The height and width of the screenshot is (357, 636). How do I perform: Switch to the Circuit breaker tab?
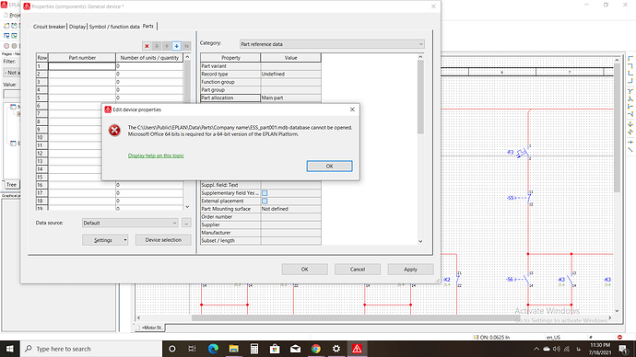point(49,27)
